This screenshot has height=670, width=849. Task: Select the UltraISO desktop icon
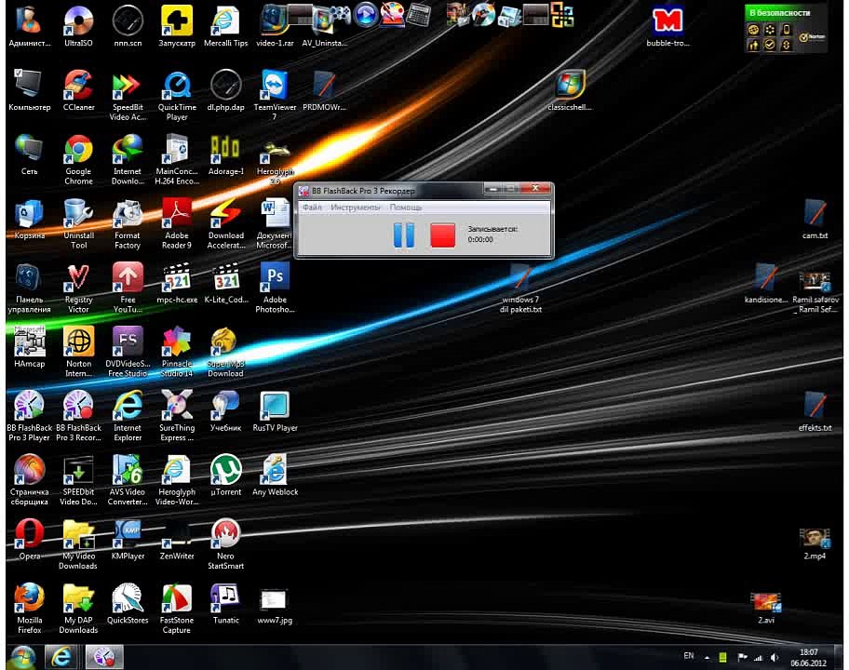tap(78, 26)
